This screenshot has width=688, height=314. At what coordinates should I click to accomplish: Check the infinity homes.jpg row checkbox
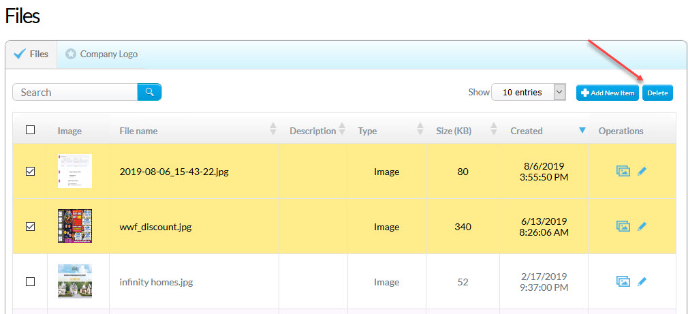(x=30, y=281)
